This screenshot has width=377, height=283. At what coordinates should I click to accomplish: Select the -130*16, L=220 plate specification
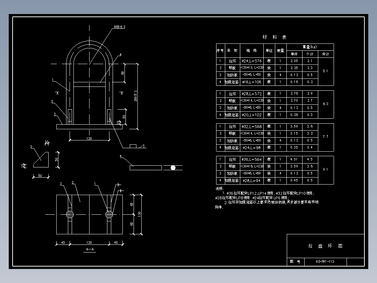[x=252, y=166]
